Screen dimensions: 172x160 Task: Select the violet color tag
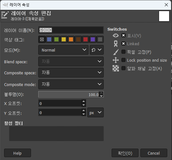93,39
